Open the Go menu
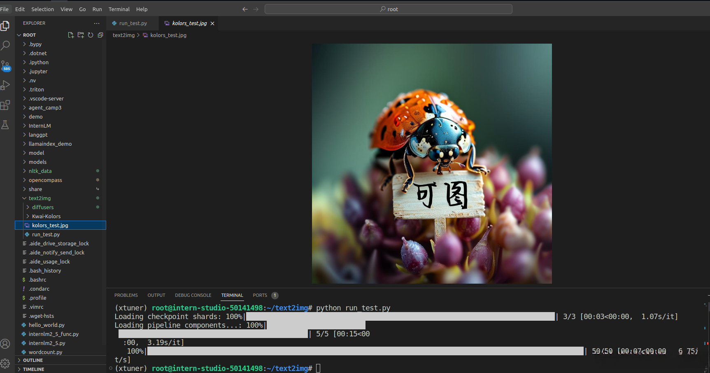710x373 pixels. coord(82,9)
